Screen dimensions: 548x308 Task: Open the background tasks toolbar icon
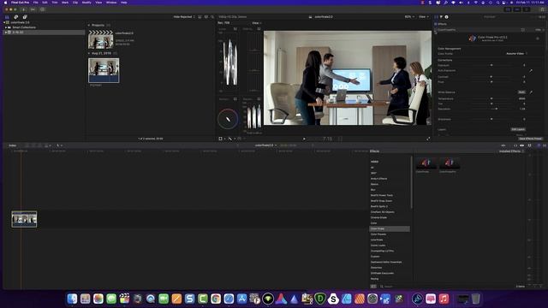click(x=42, y=9)
